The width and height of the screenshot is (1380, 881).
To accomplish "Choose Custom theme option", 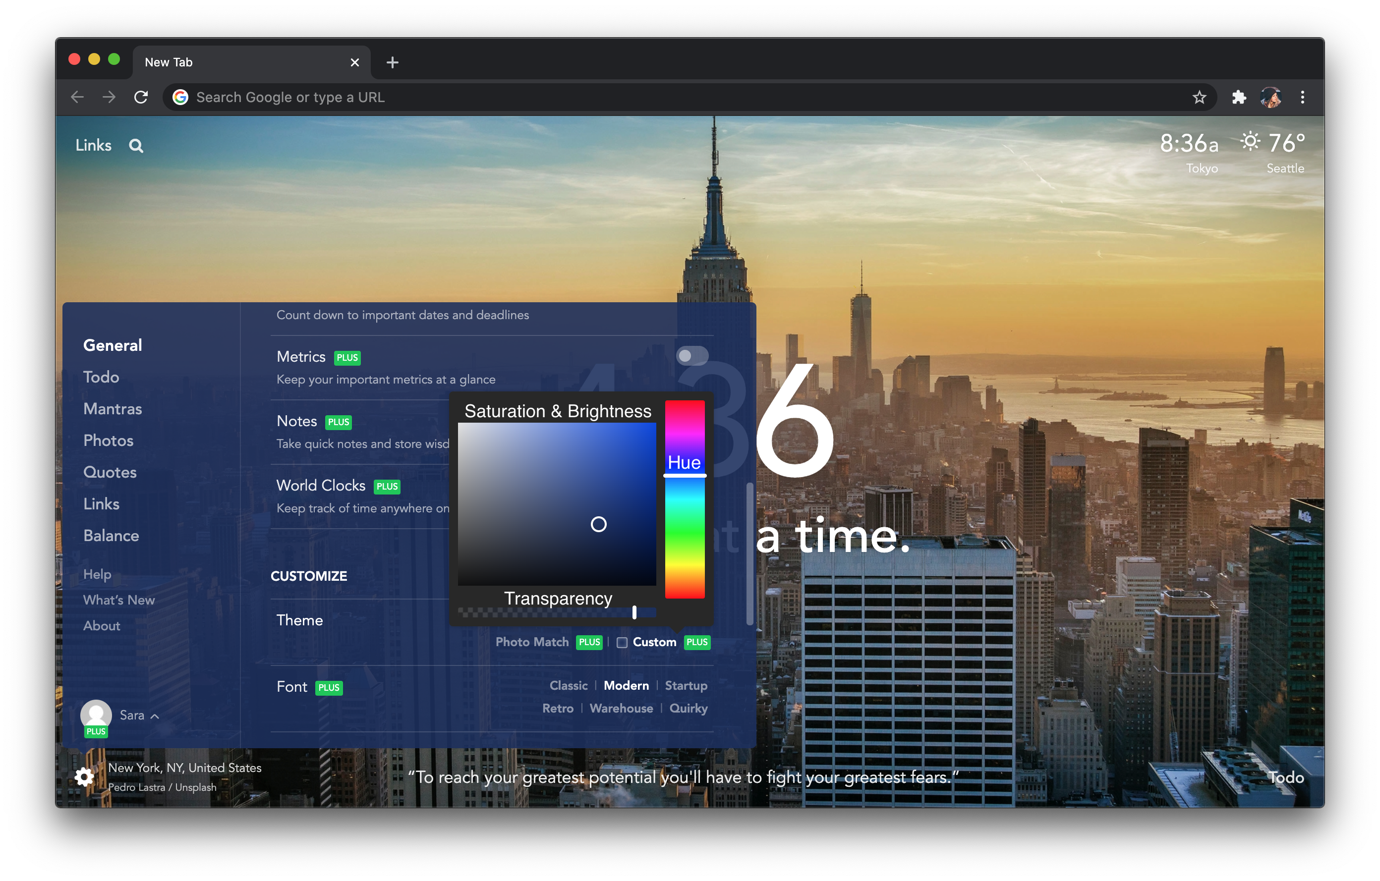I will click(654, 642).
